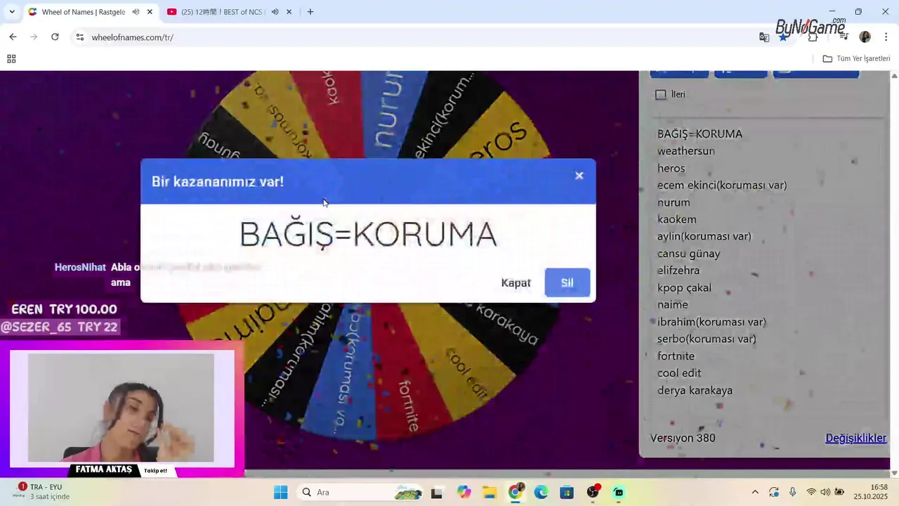Viewport: 899px width, 506px height.
Task: Click the red fortnite wheel segment
Action: coord(406,394)
